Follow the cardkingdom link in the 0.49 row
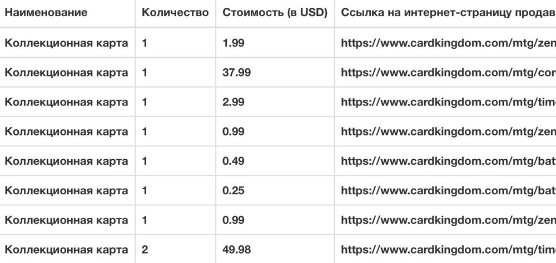 tap(448, 161)
